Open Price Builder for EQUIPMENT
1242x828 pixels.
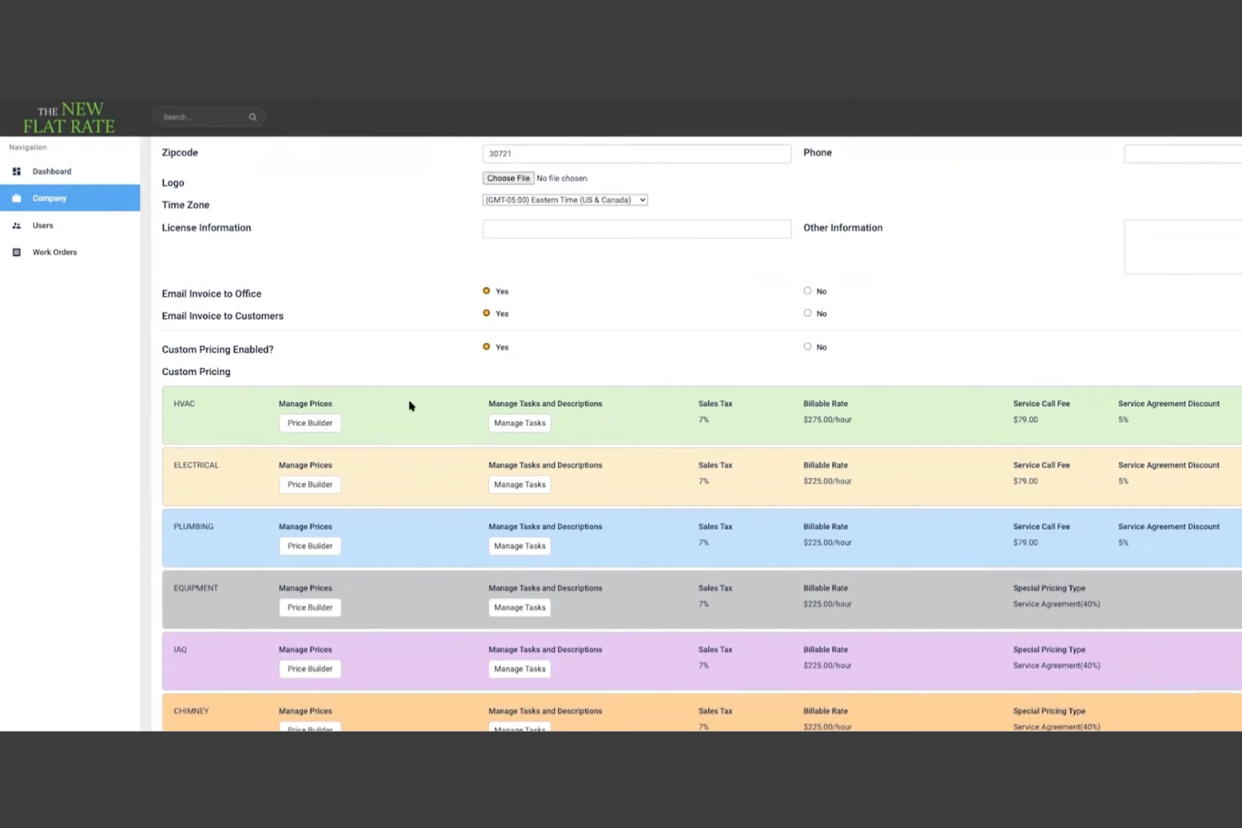coord(310,607)
